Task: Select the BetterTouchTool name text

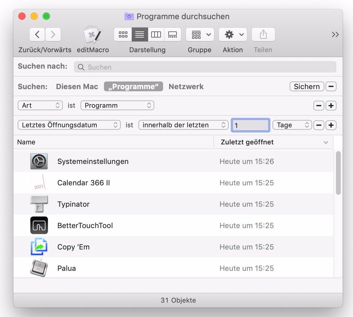Action: pyautogui.click(x=85, y=225)
